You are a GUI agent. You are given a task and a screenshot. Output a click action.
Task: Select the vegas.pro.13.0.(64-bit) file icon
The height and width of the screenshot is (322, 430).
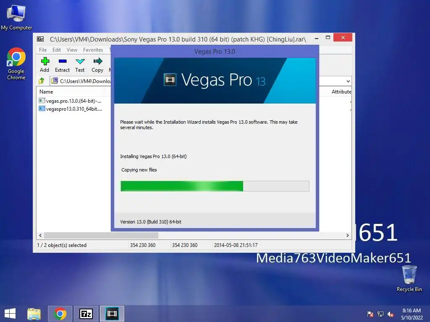pos(42,101)
